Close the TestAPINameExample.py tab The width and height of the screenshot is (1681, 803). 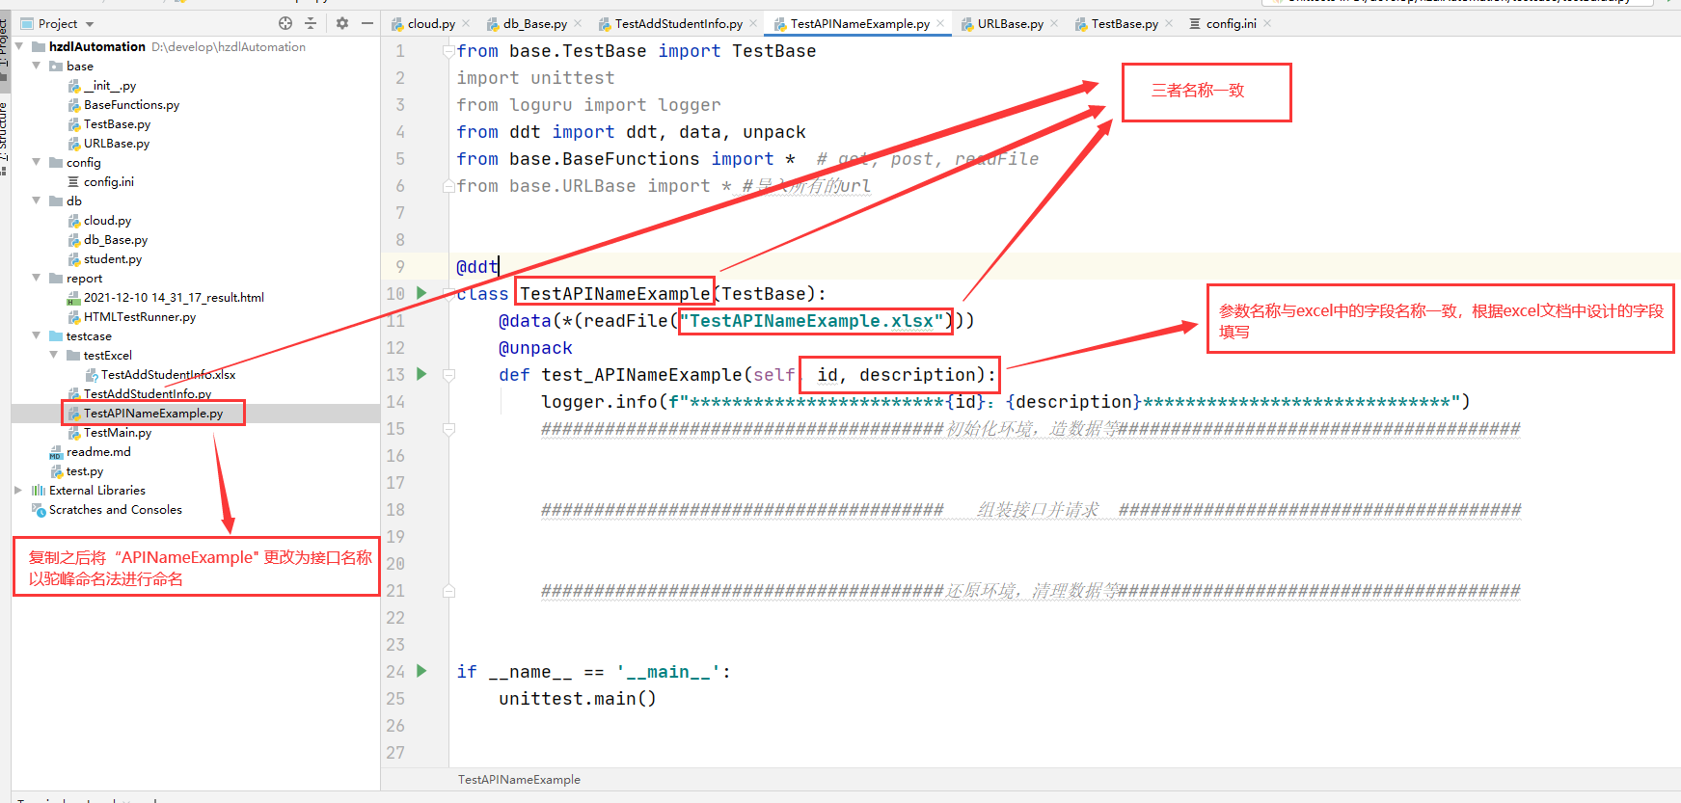point(940,24)
